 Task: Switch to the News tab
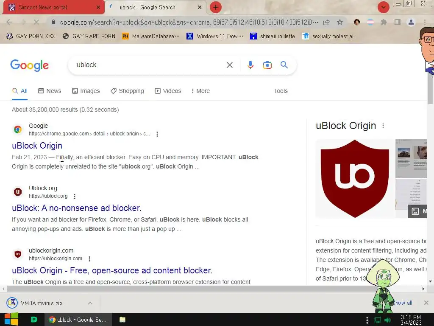pyautogui.click(x=50, y=91)
